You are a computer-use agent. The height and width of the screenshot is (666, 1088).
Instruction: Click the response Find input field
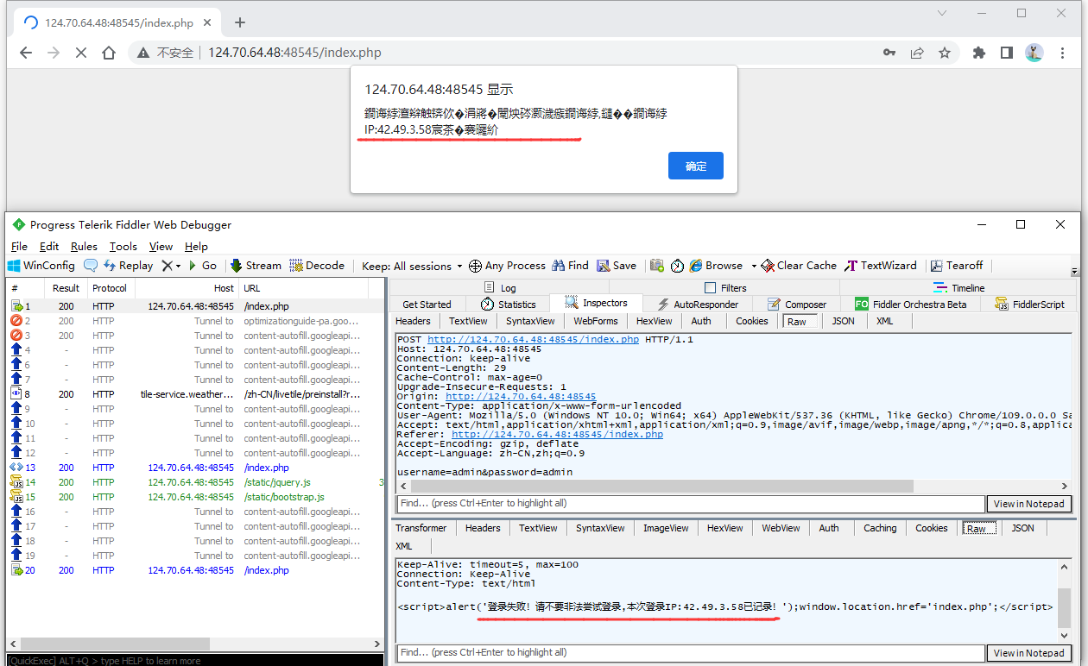pyautogui.click(x=691, y=653)
